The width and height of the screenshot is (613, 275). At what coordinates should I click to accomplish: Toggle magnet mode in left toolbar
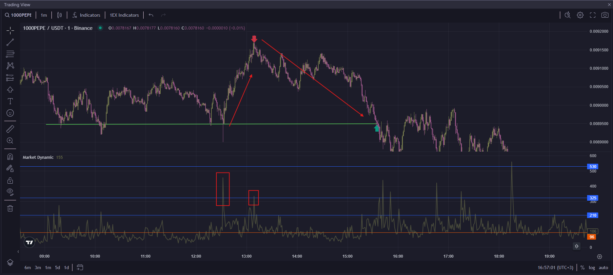[10, 157]
